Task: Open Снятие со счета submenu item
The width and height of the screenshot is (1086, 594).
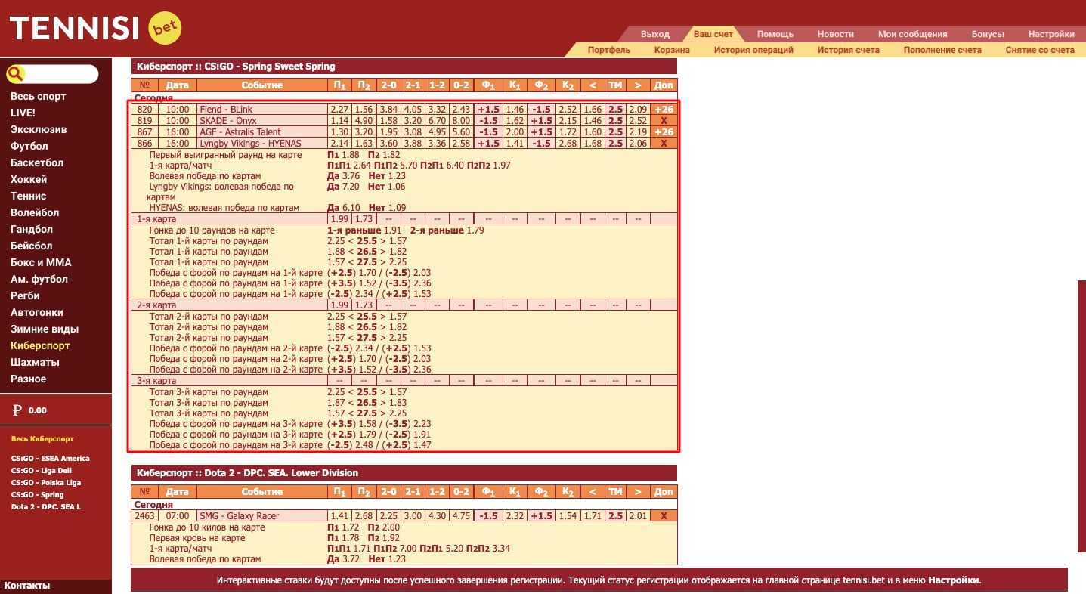Action: pyautogui.click(x=1040, y=50)
